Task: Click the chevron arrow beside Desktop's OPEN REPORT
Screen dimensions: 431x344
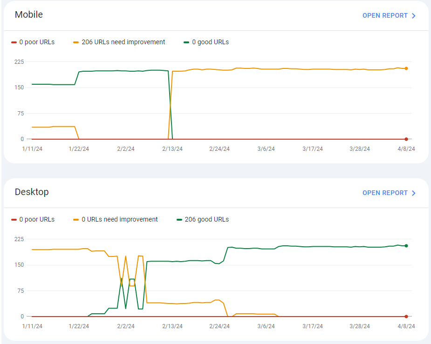Action: 413,193
